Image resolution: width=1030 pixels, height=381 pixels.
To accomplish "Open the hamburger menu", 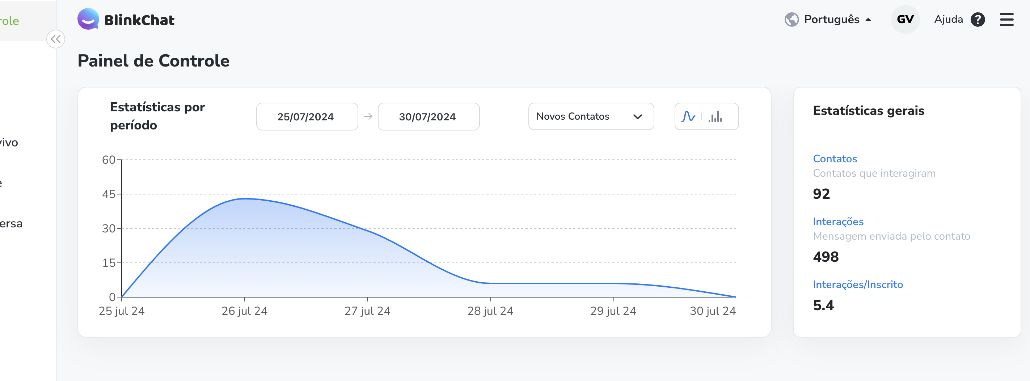I will pos(1006,19).
